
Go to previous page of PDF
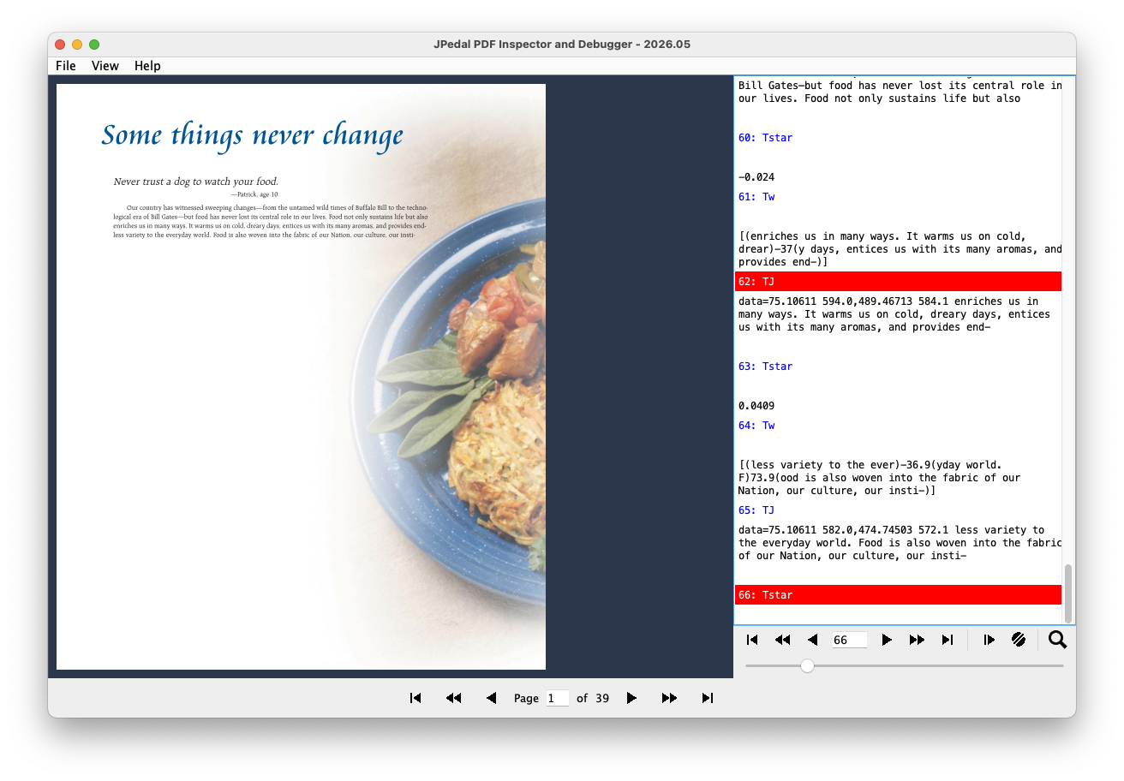pyautogui.click(x=491, y=698)
